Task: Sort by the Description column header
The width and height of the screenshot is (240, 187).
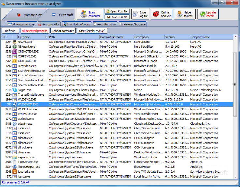Action: [x=149, y=37]
